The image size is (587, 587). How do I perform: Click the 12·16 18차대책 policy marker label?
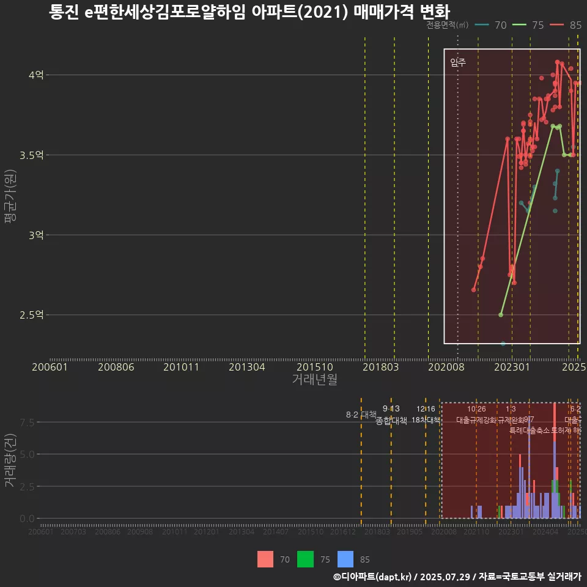(426, 415)
